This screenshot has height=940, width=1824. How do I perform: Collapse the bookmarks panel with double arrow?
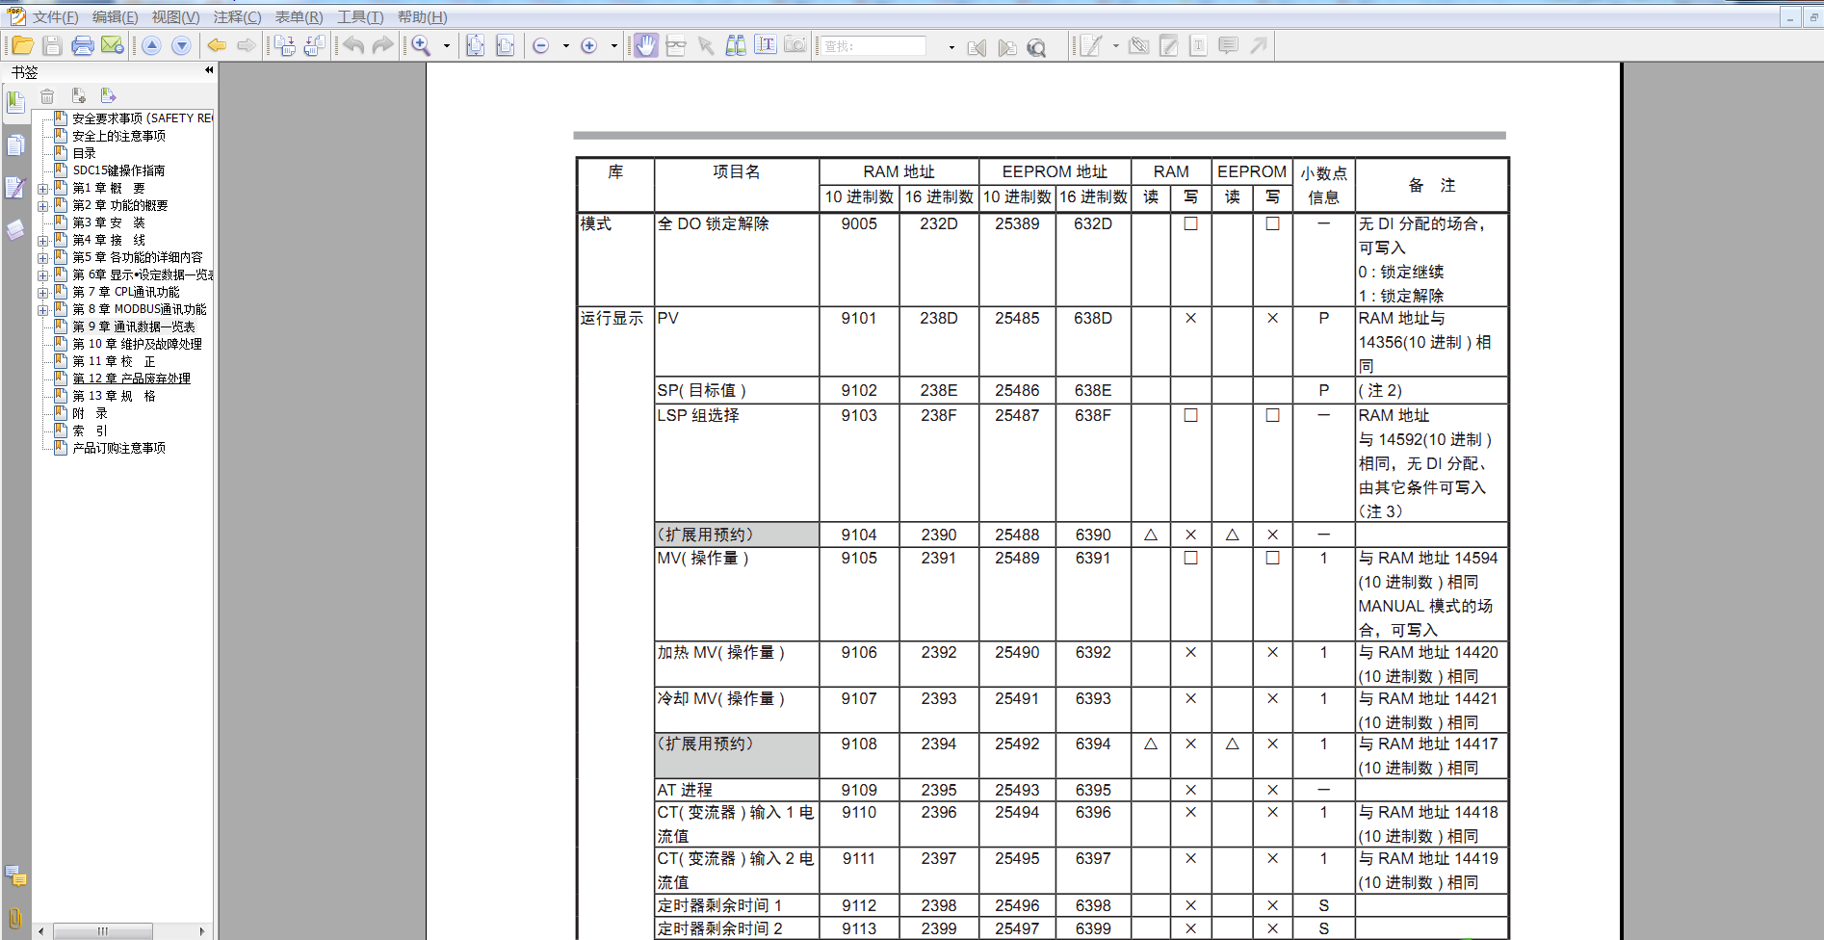pyautogui.click(x=209, y=70)
